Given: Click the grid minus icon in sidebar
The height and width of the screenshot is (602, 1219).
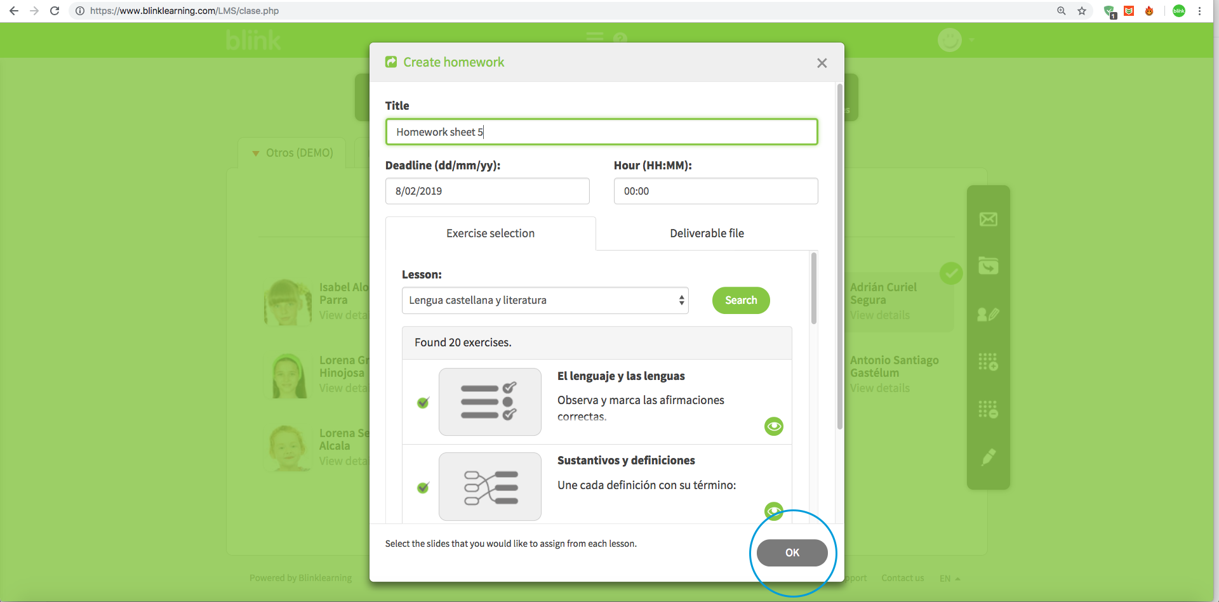Looking at the screenshot, I should tap(988, 409).
